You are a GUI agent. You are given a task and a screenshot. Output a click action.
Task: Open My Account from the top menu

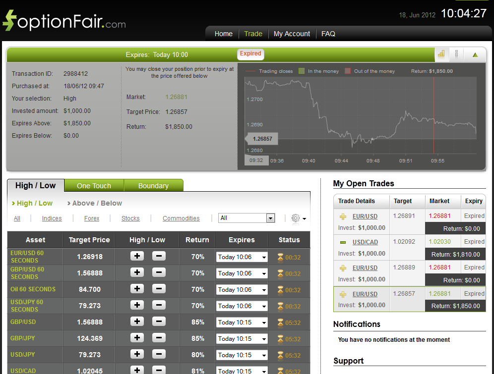292,34
